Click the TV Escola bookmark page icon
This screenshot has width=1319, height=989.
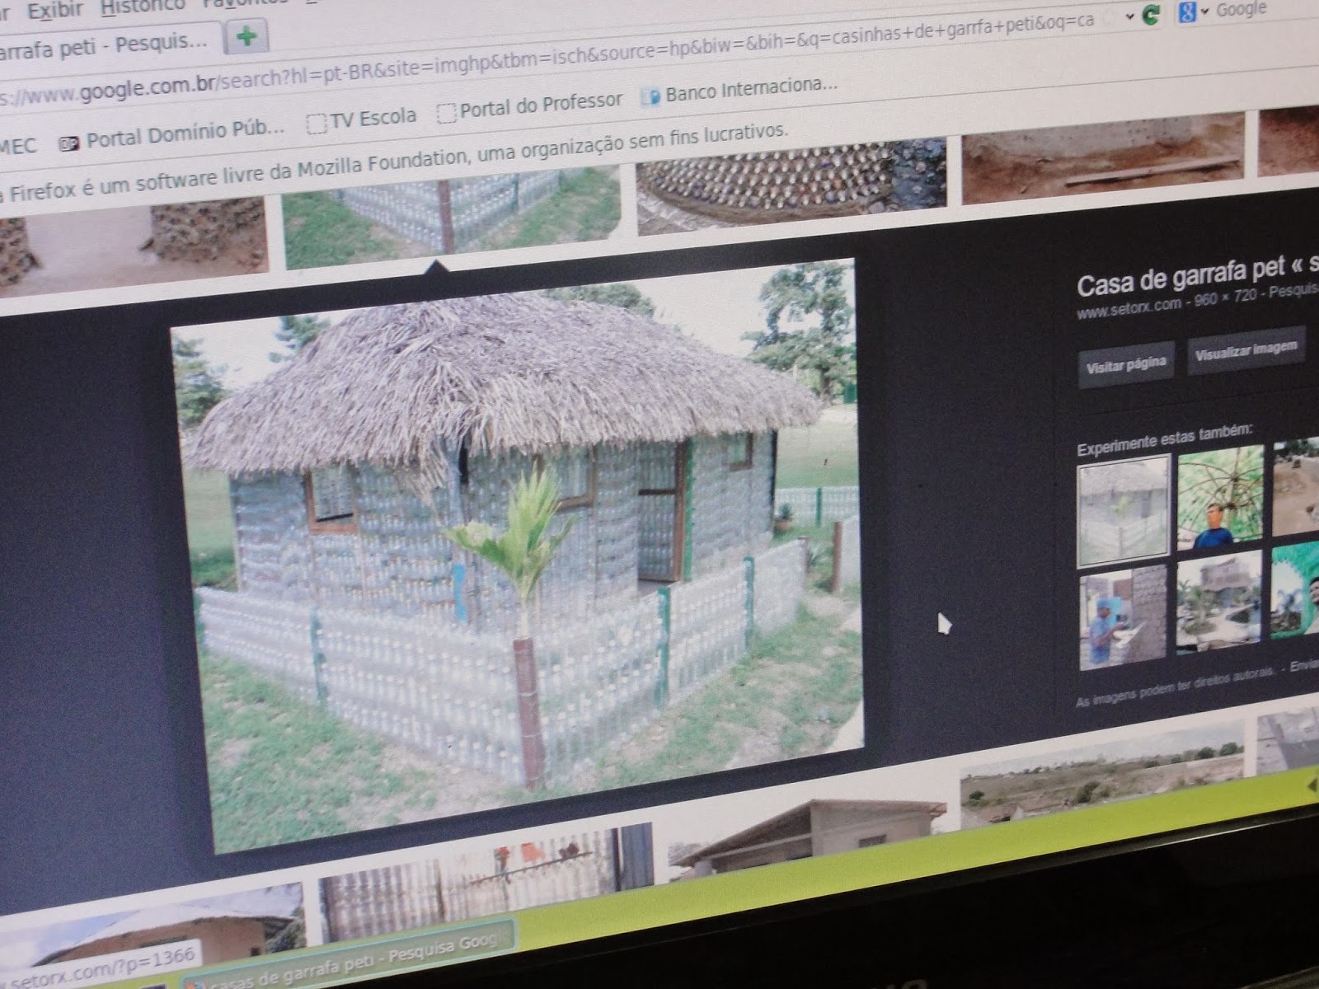pos(317,124)
